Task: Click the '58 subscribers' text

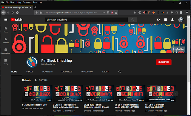Action: pos(48,64)
